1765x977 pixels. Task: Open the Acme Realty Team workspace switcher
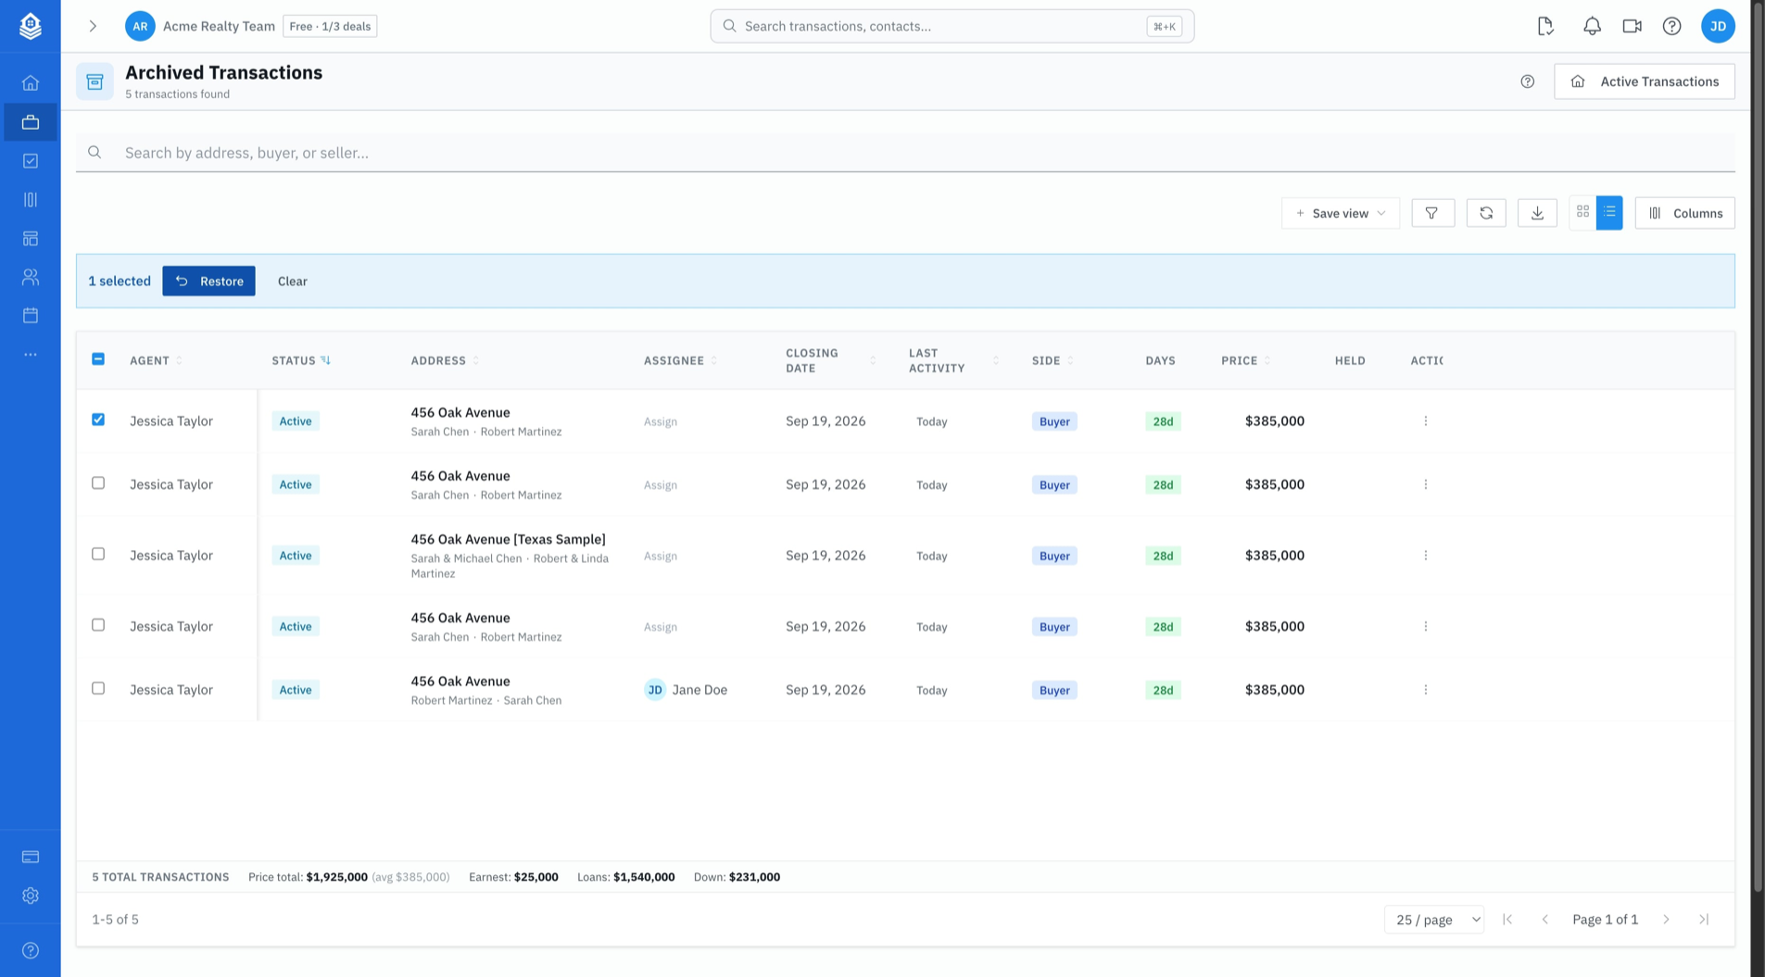[x=200, y=26]
